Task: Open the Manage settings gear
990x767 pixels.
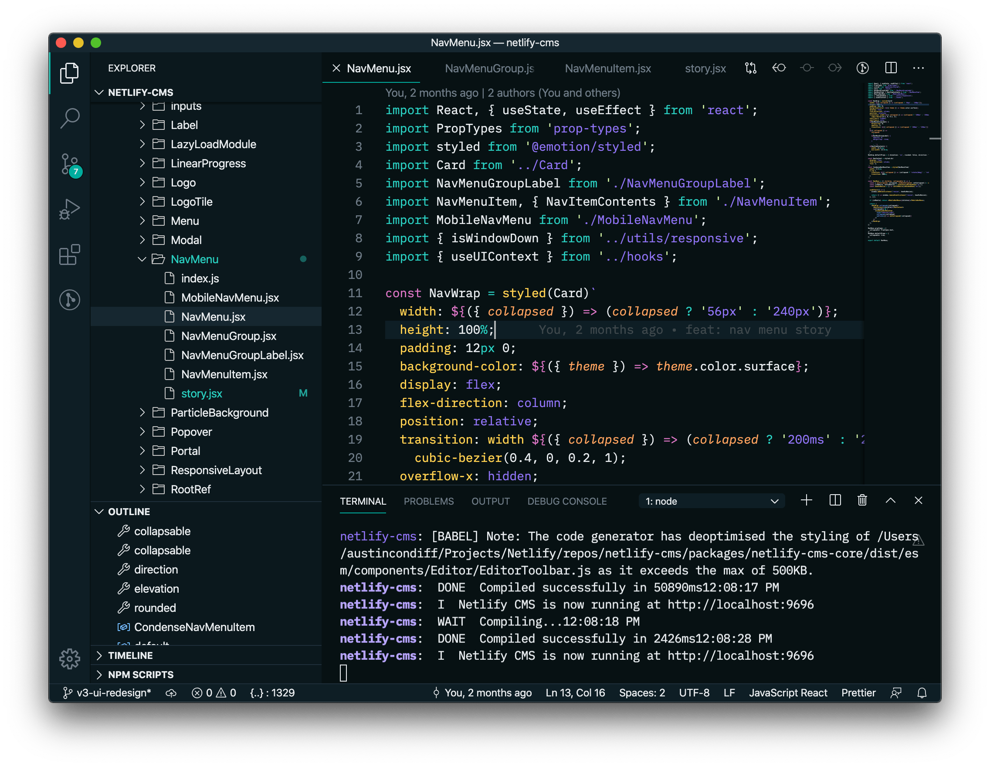Action: tap(69, 659)
